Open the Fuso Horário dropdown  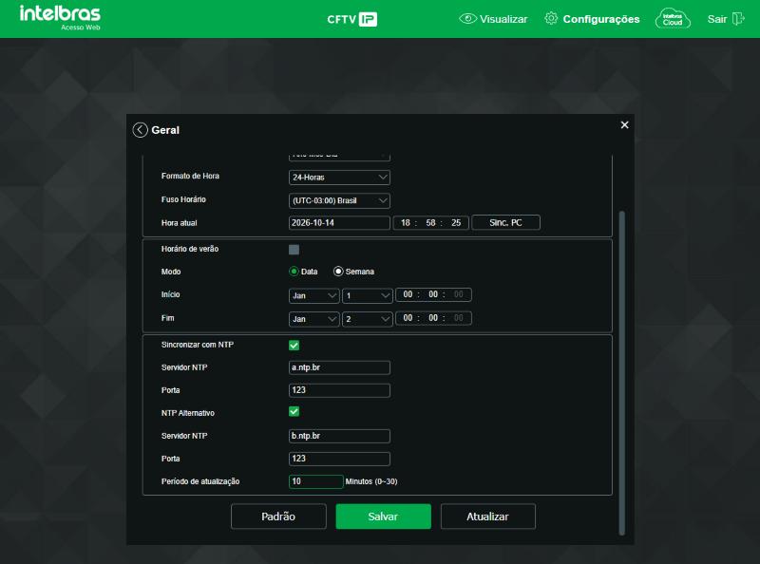(339, 200)
